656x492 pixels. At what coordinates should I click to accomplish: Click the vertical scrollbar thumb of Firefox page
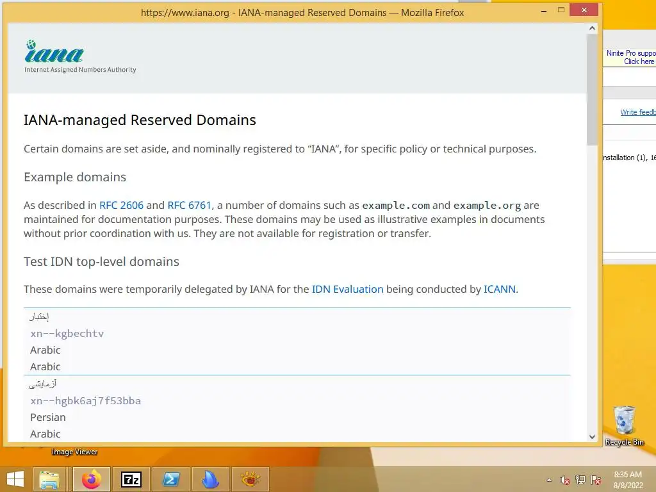pyautogui.click(x=592, y=90)
